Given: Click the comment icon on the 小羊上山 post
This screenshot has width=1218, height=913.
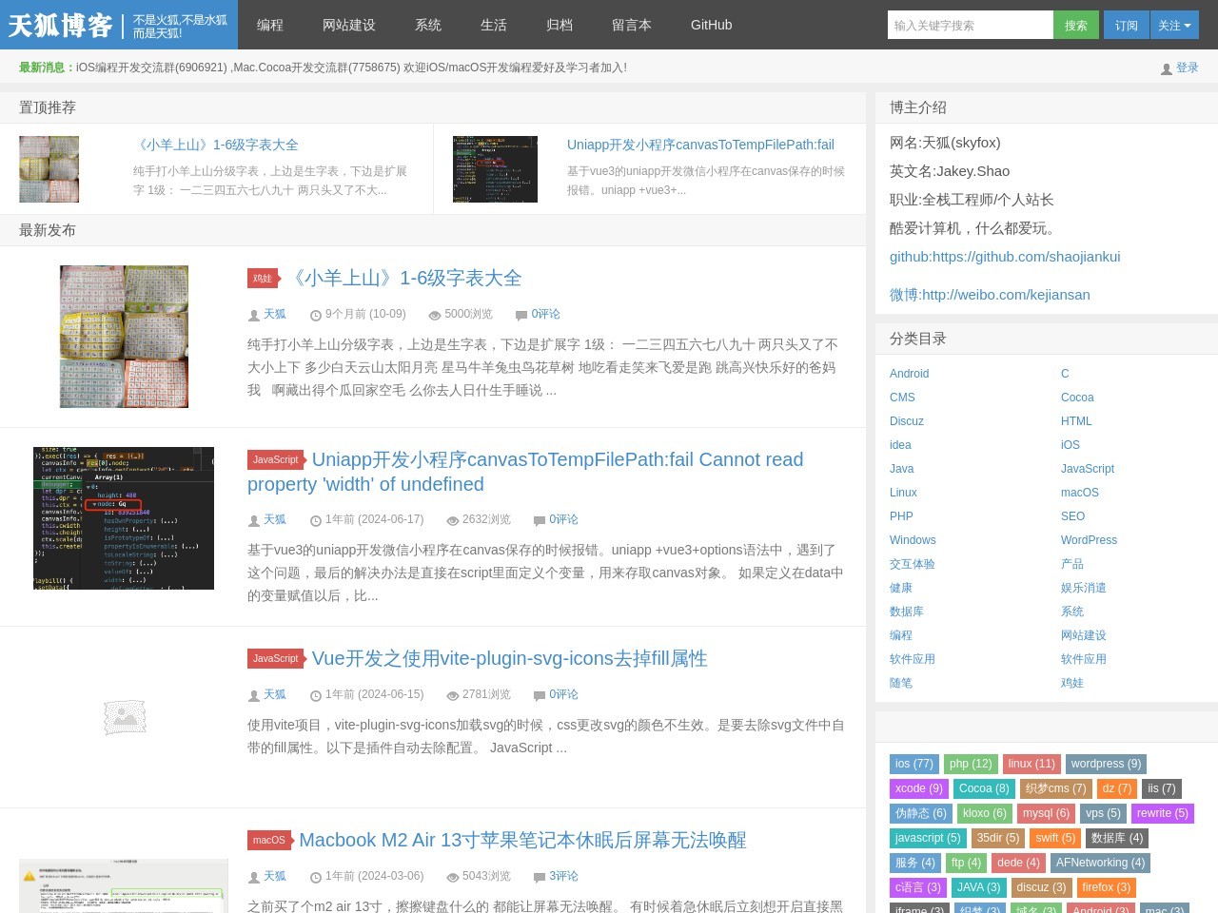Looking at the screenshot, I should click(521, 315).
